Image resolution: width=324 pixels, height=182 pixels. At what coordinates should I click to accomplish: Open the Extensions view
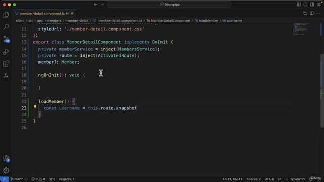tap(6, 64)
